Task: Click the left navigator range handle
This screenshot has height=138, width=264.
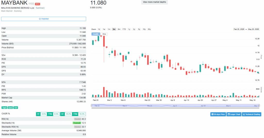Action: pos(92,105)
